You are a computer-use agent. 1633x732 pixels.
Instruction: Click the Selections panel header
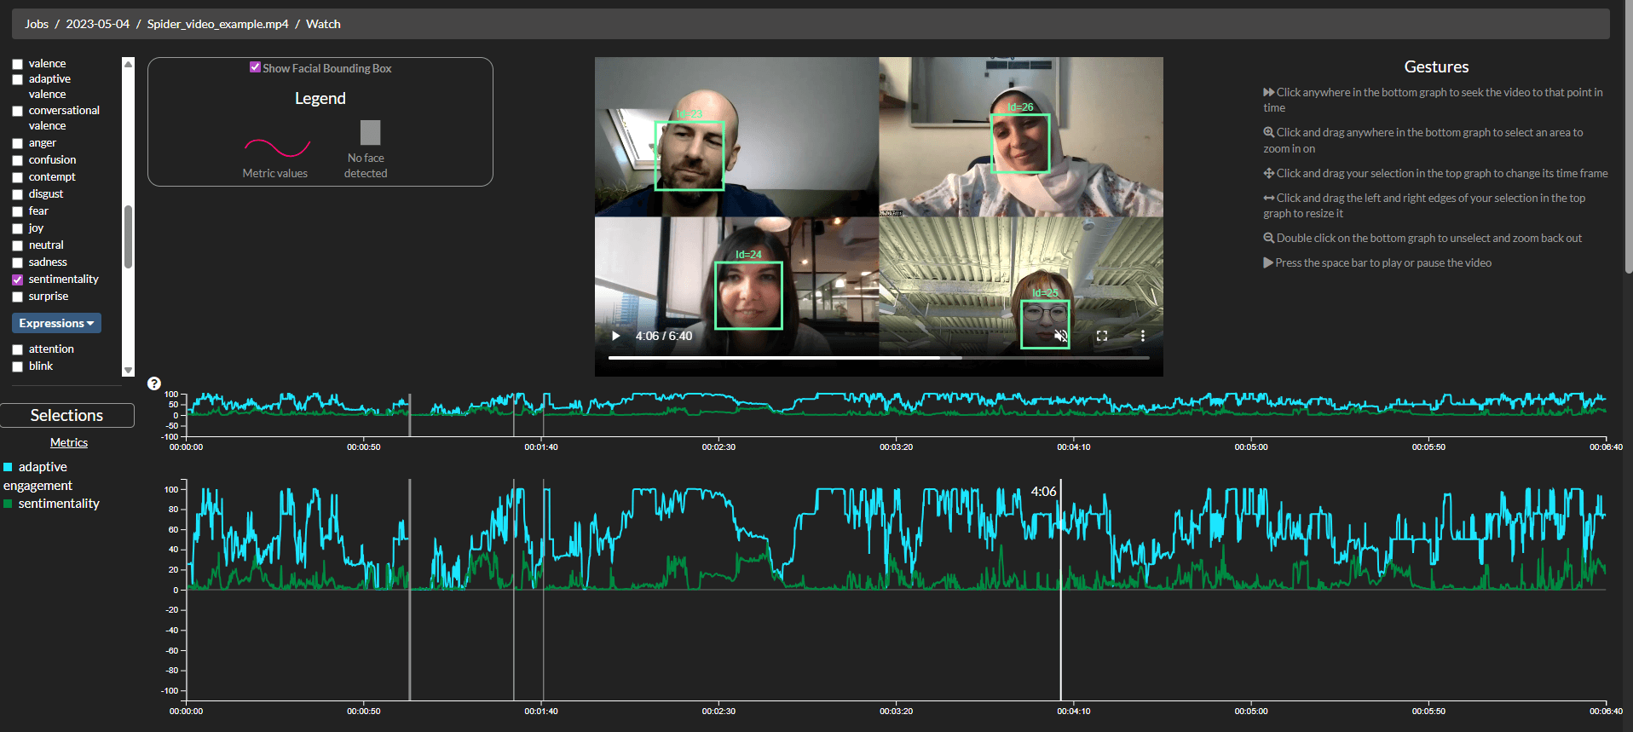point(67,415)
